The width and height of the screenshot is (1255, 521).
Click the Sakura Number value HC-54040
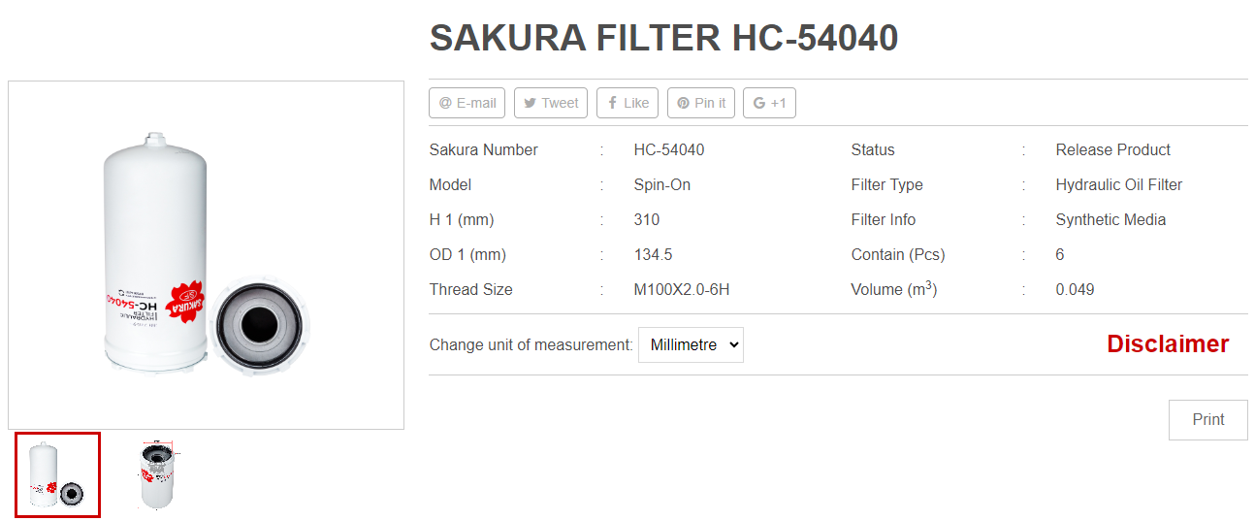pyautogui.click(x=669, y=150)
